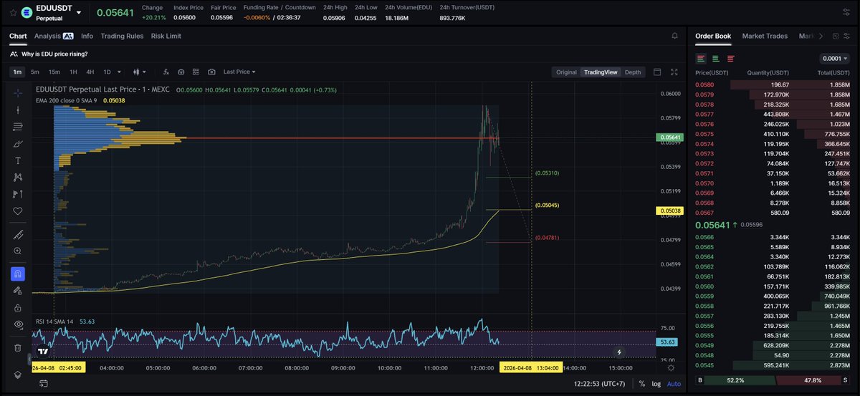Toggle the magnet mode button
This screenshot has height=396, width=860.
point(18,274)
